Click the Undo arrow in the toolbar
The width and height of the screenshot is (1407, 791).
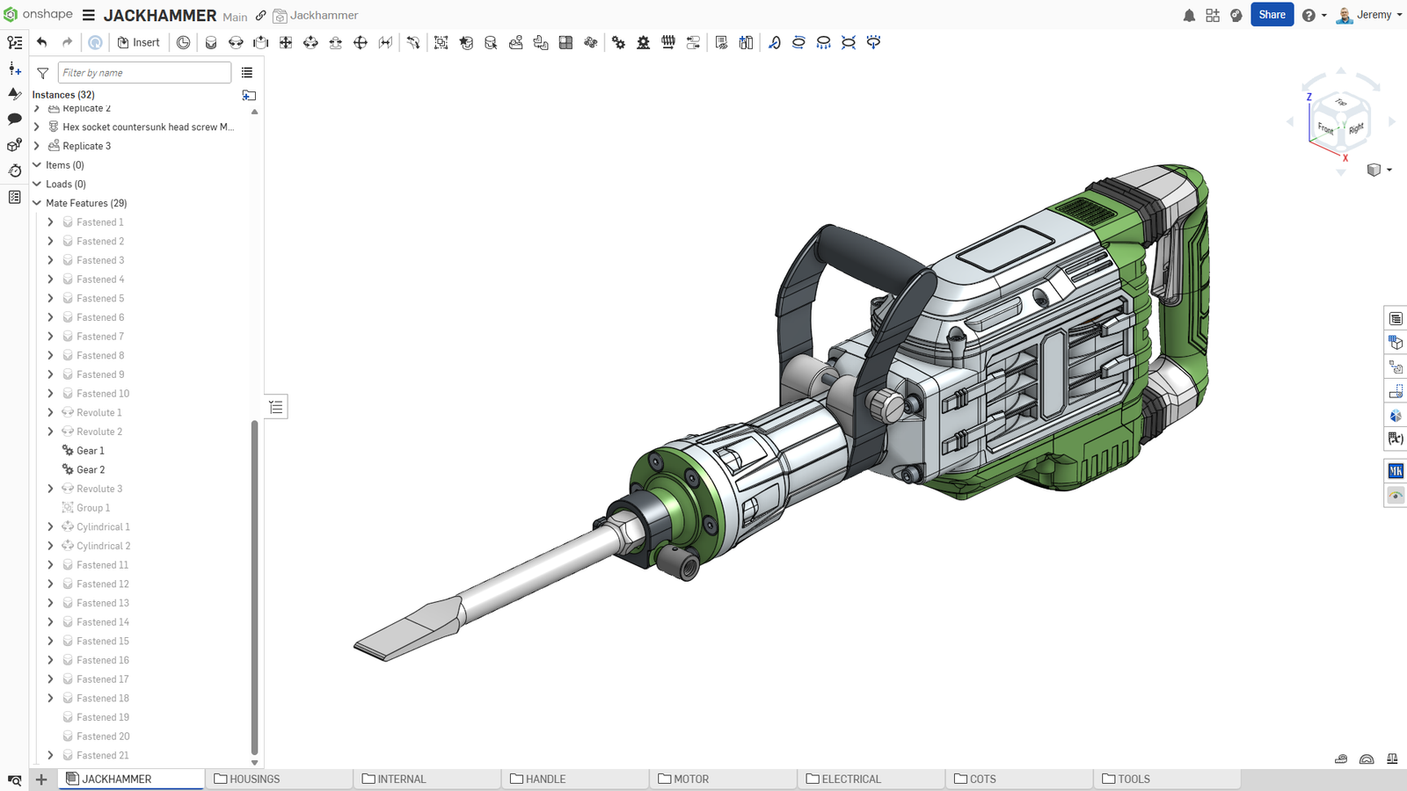coord(41,42)
